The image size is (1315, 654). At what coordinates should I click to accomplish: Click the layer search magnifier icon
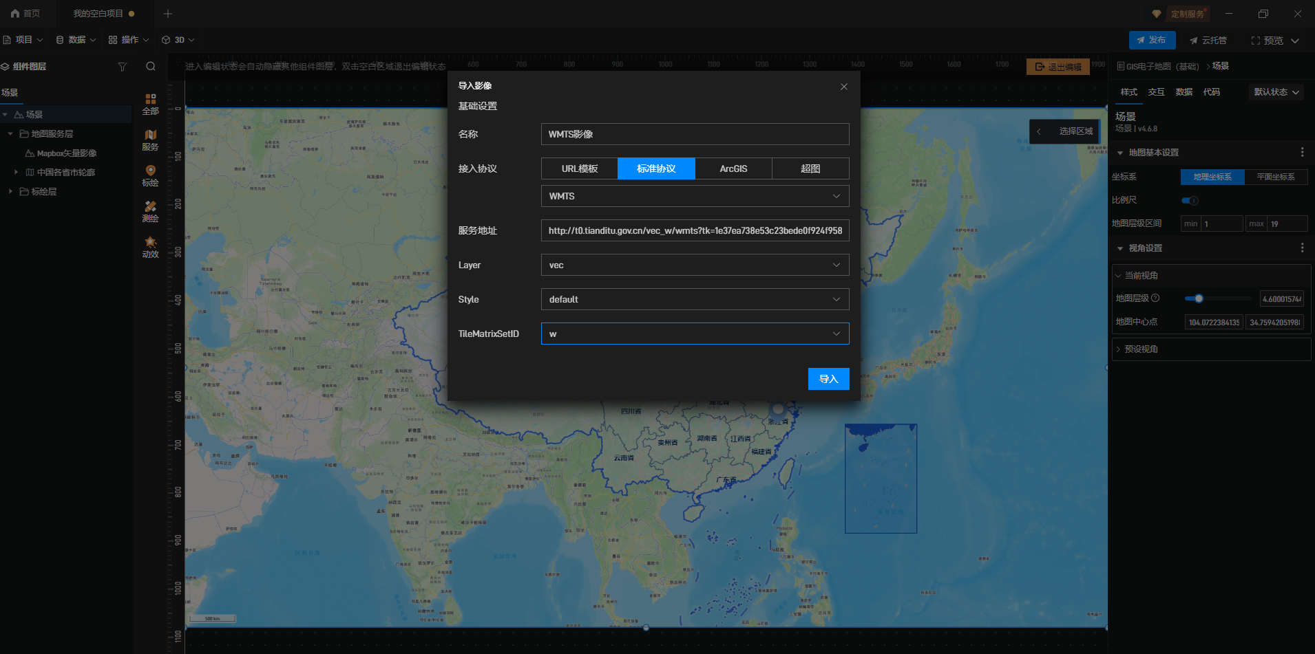[151, 67]
